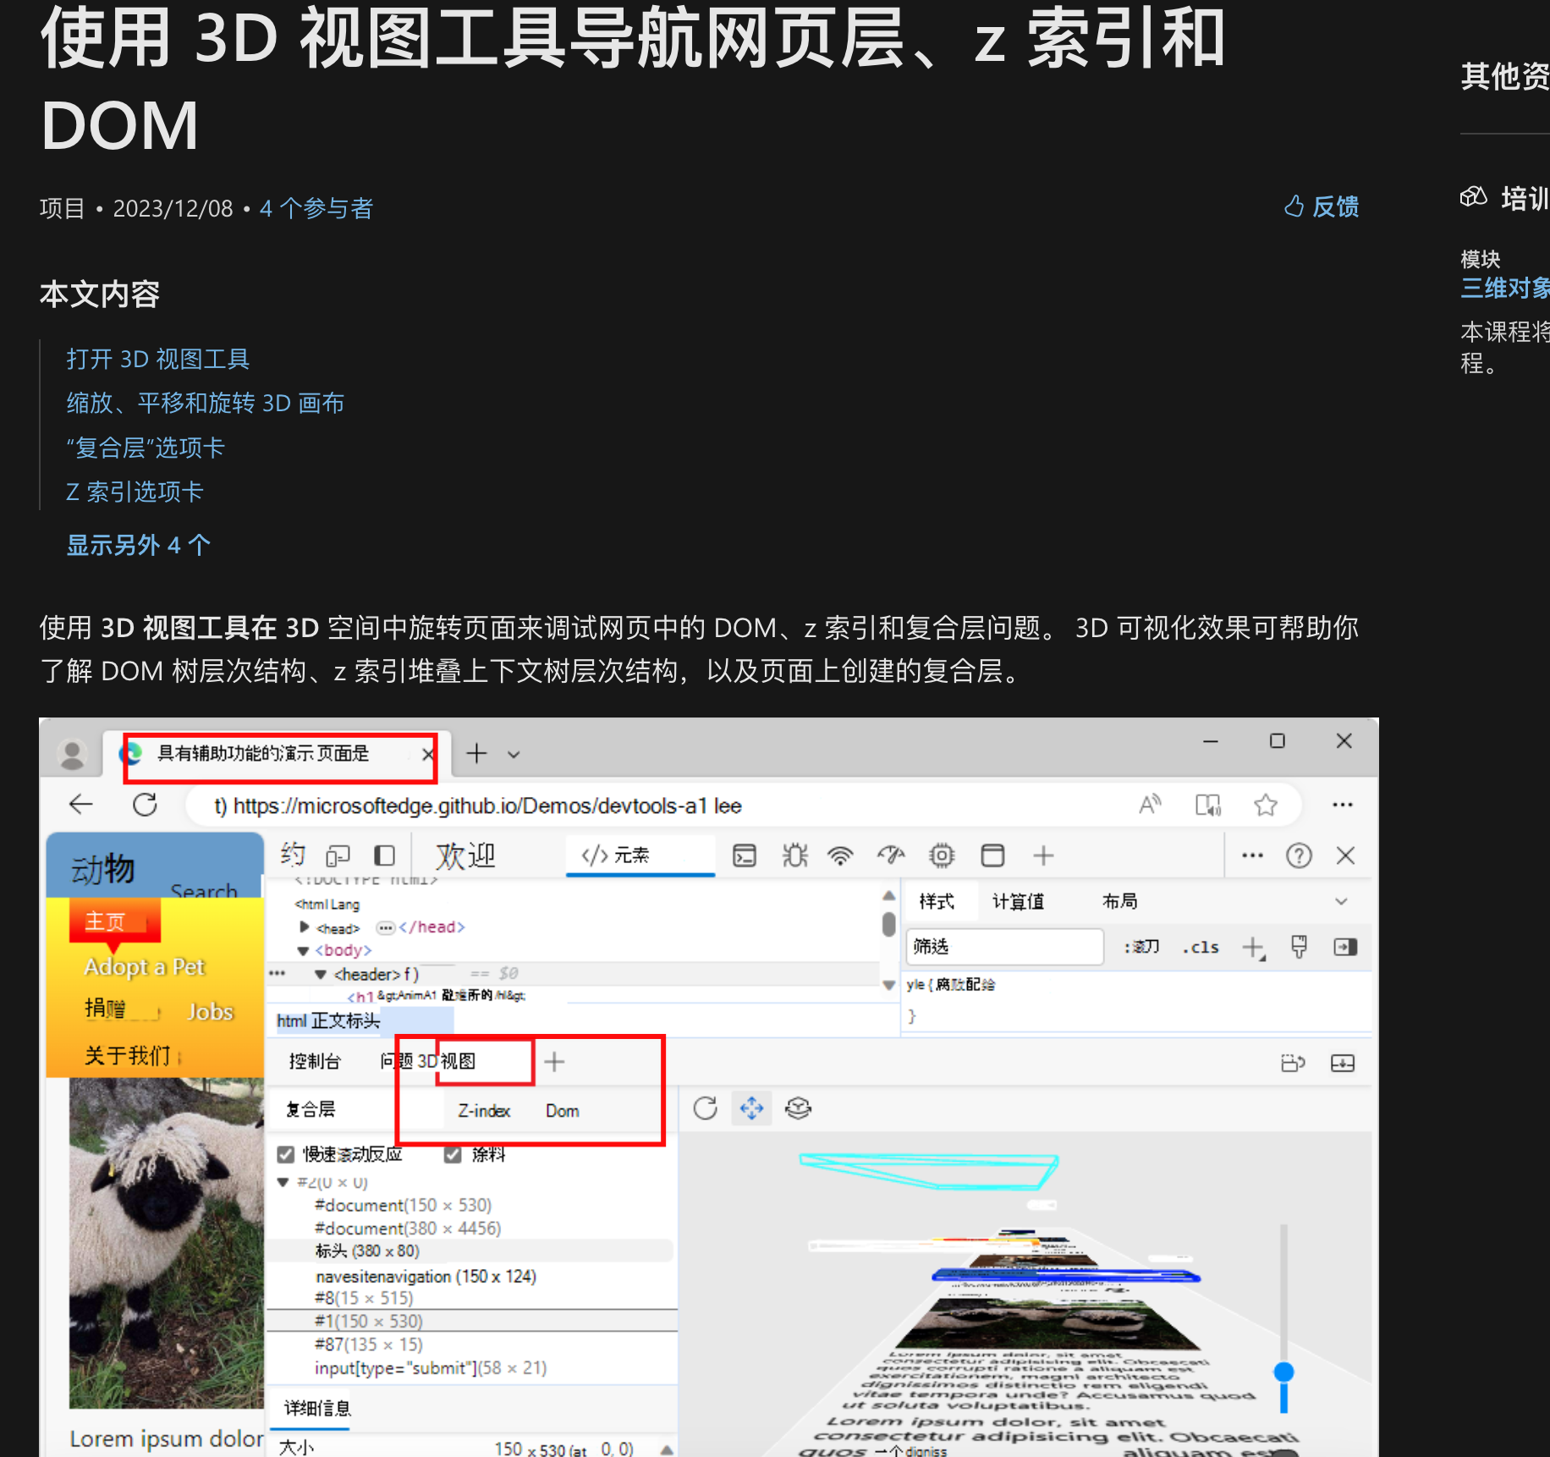Go to 打开 3D 视图工具 section
1550x1457 pixels.
pos(158,359)
